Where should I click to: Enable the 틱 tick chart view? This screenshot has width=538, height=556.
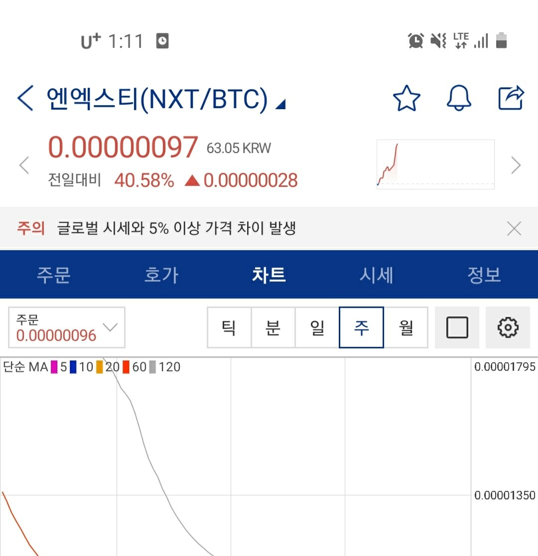[229, 327]
